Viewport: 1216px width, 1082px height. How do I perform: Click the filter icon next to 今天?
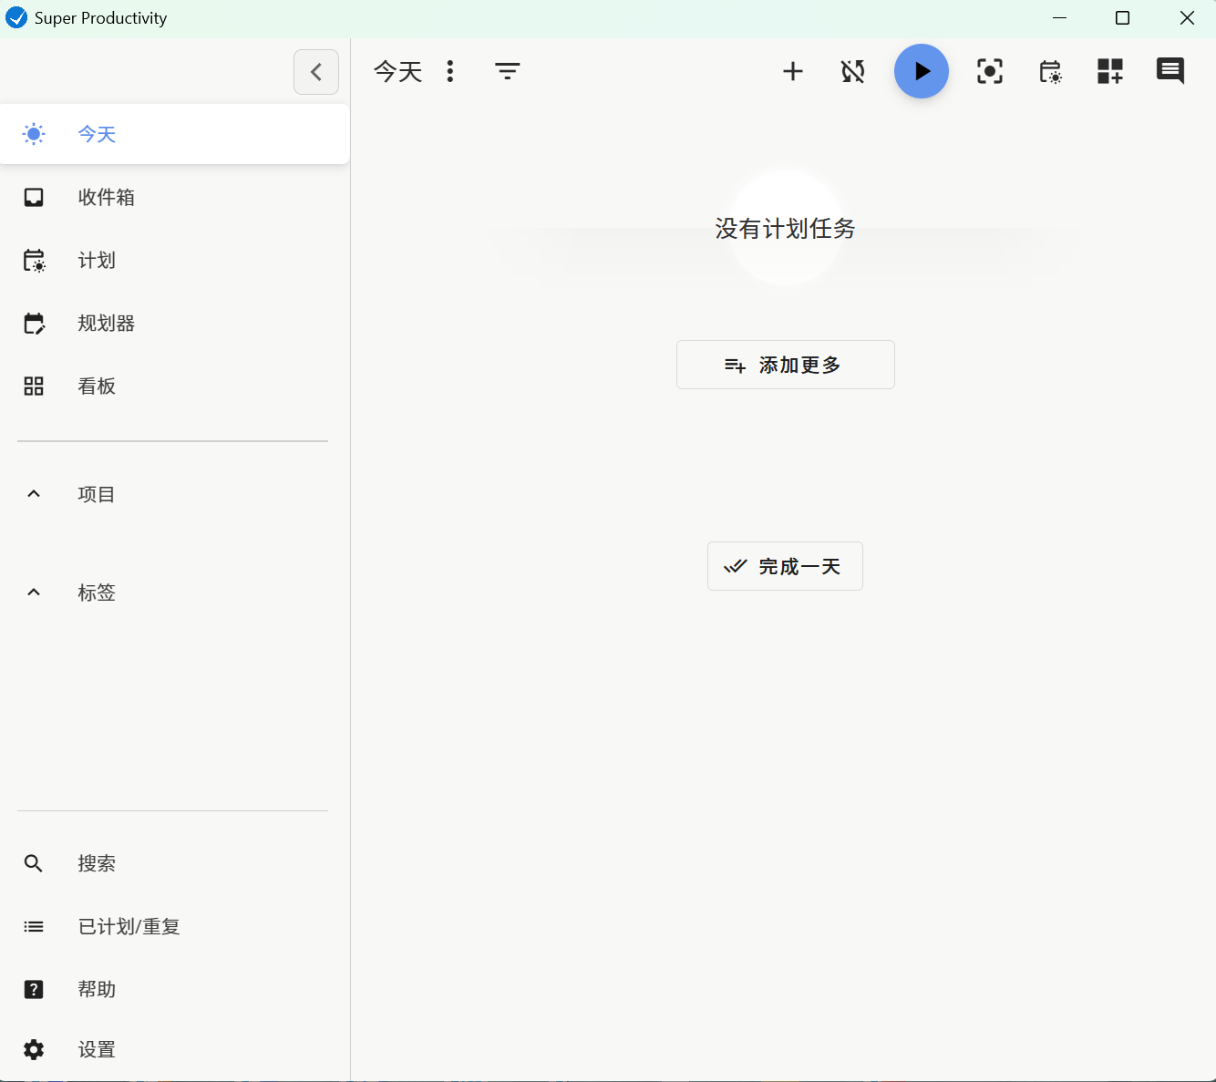[x=508, y=71]
